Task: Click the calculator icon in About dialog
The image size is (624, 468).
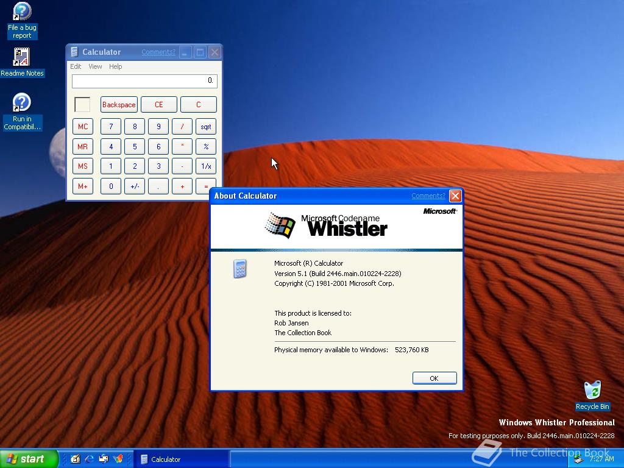Action: (240, 269)
